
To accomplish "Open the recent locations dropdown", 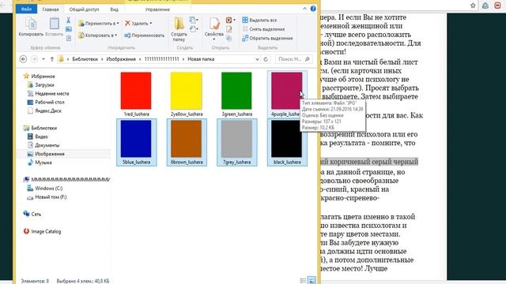I will 43,59.
